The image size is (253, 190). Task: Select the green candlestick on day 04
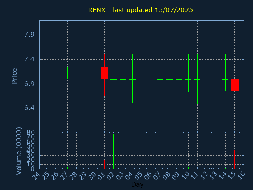(x=133, y=79)
